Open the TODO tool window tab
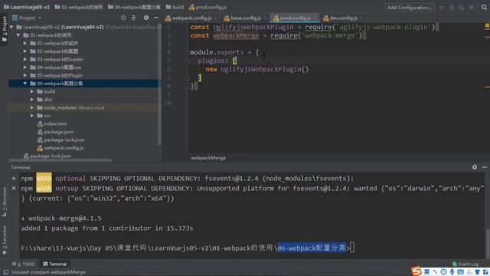490x276 pixels. click(24, 264)
